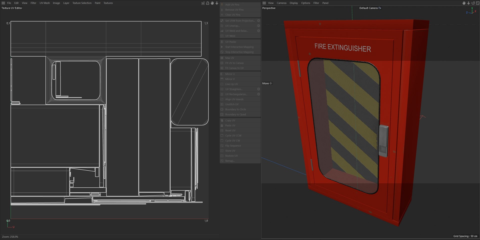Click the XYZ axis orientation gizmo
Image resolution: width=480 pixels, height=240 pixels.
[471, 11]
